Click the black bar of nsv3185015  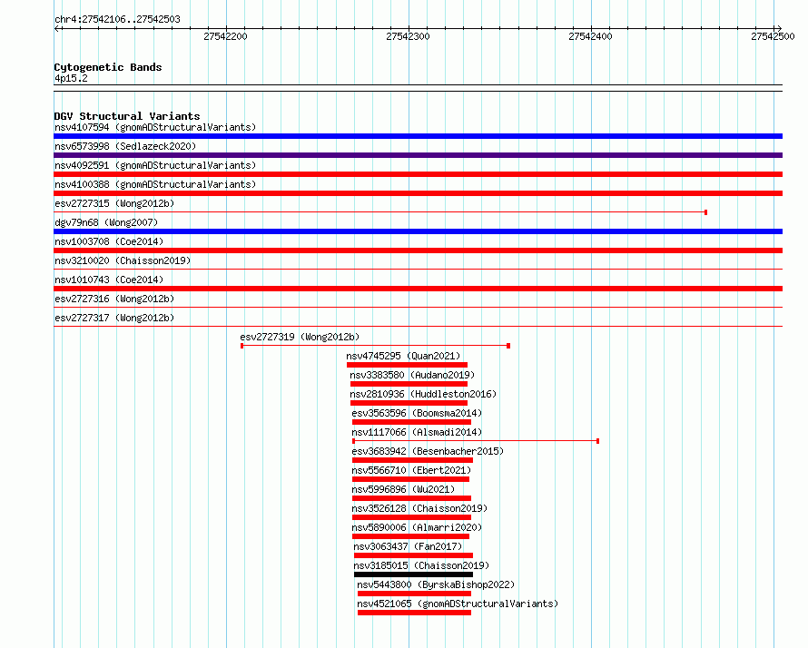pos(413,574)
